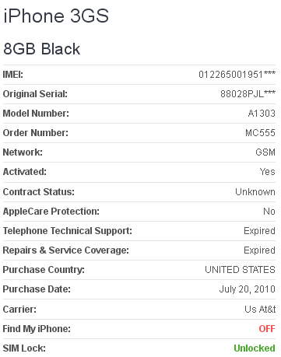
Task: Click the Activated Yes value
Action: (268, 172)
